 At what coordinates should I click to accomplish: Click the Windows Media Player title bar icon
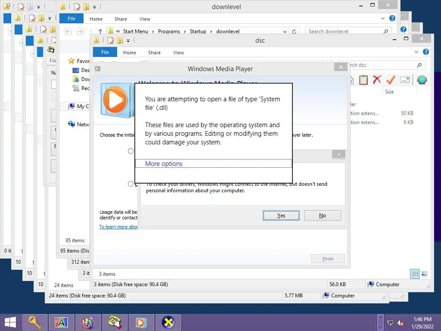pyautogui.click(x=97, y=69)
